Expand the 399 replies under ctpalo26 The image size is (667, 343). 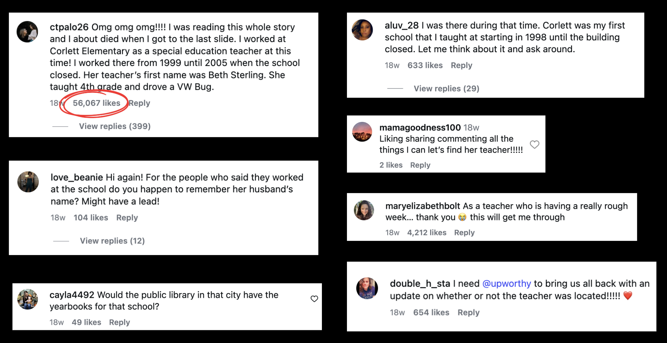(x=115, y=126)
